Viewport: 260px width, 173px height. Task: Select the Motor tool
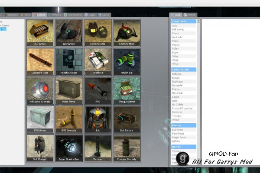(184, 41)
